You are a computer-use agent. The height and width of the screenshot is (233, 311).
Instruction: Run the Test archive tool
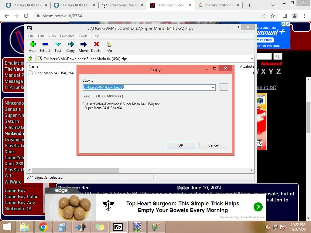58,47
